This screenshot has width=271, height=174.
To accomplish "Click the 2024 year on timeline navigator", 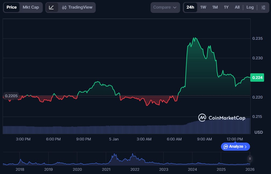I will coord(192,169).
